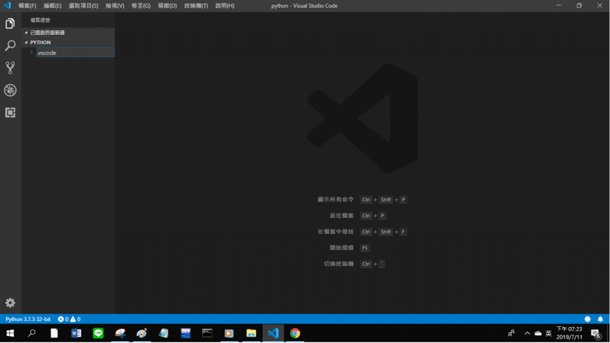Open the 檔案(F) menu
The width and height of the screenshot is (610, 343).
27,6
